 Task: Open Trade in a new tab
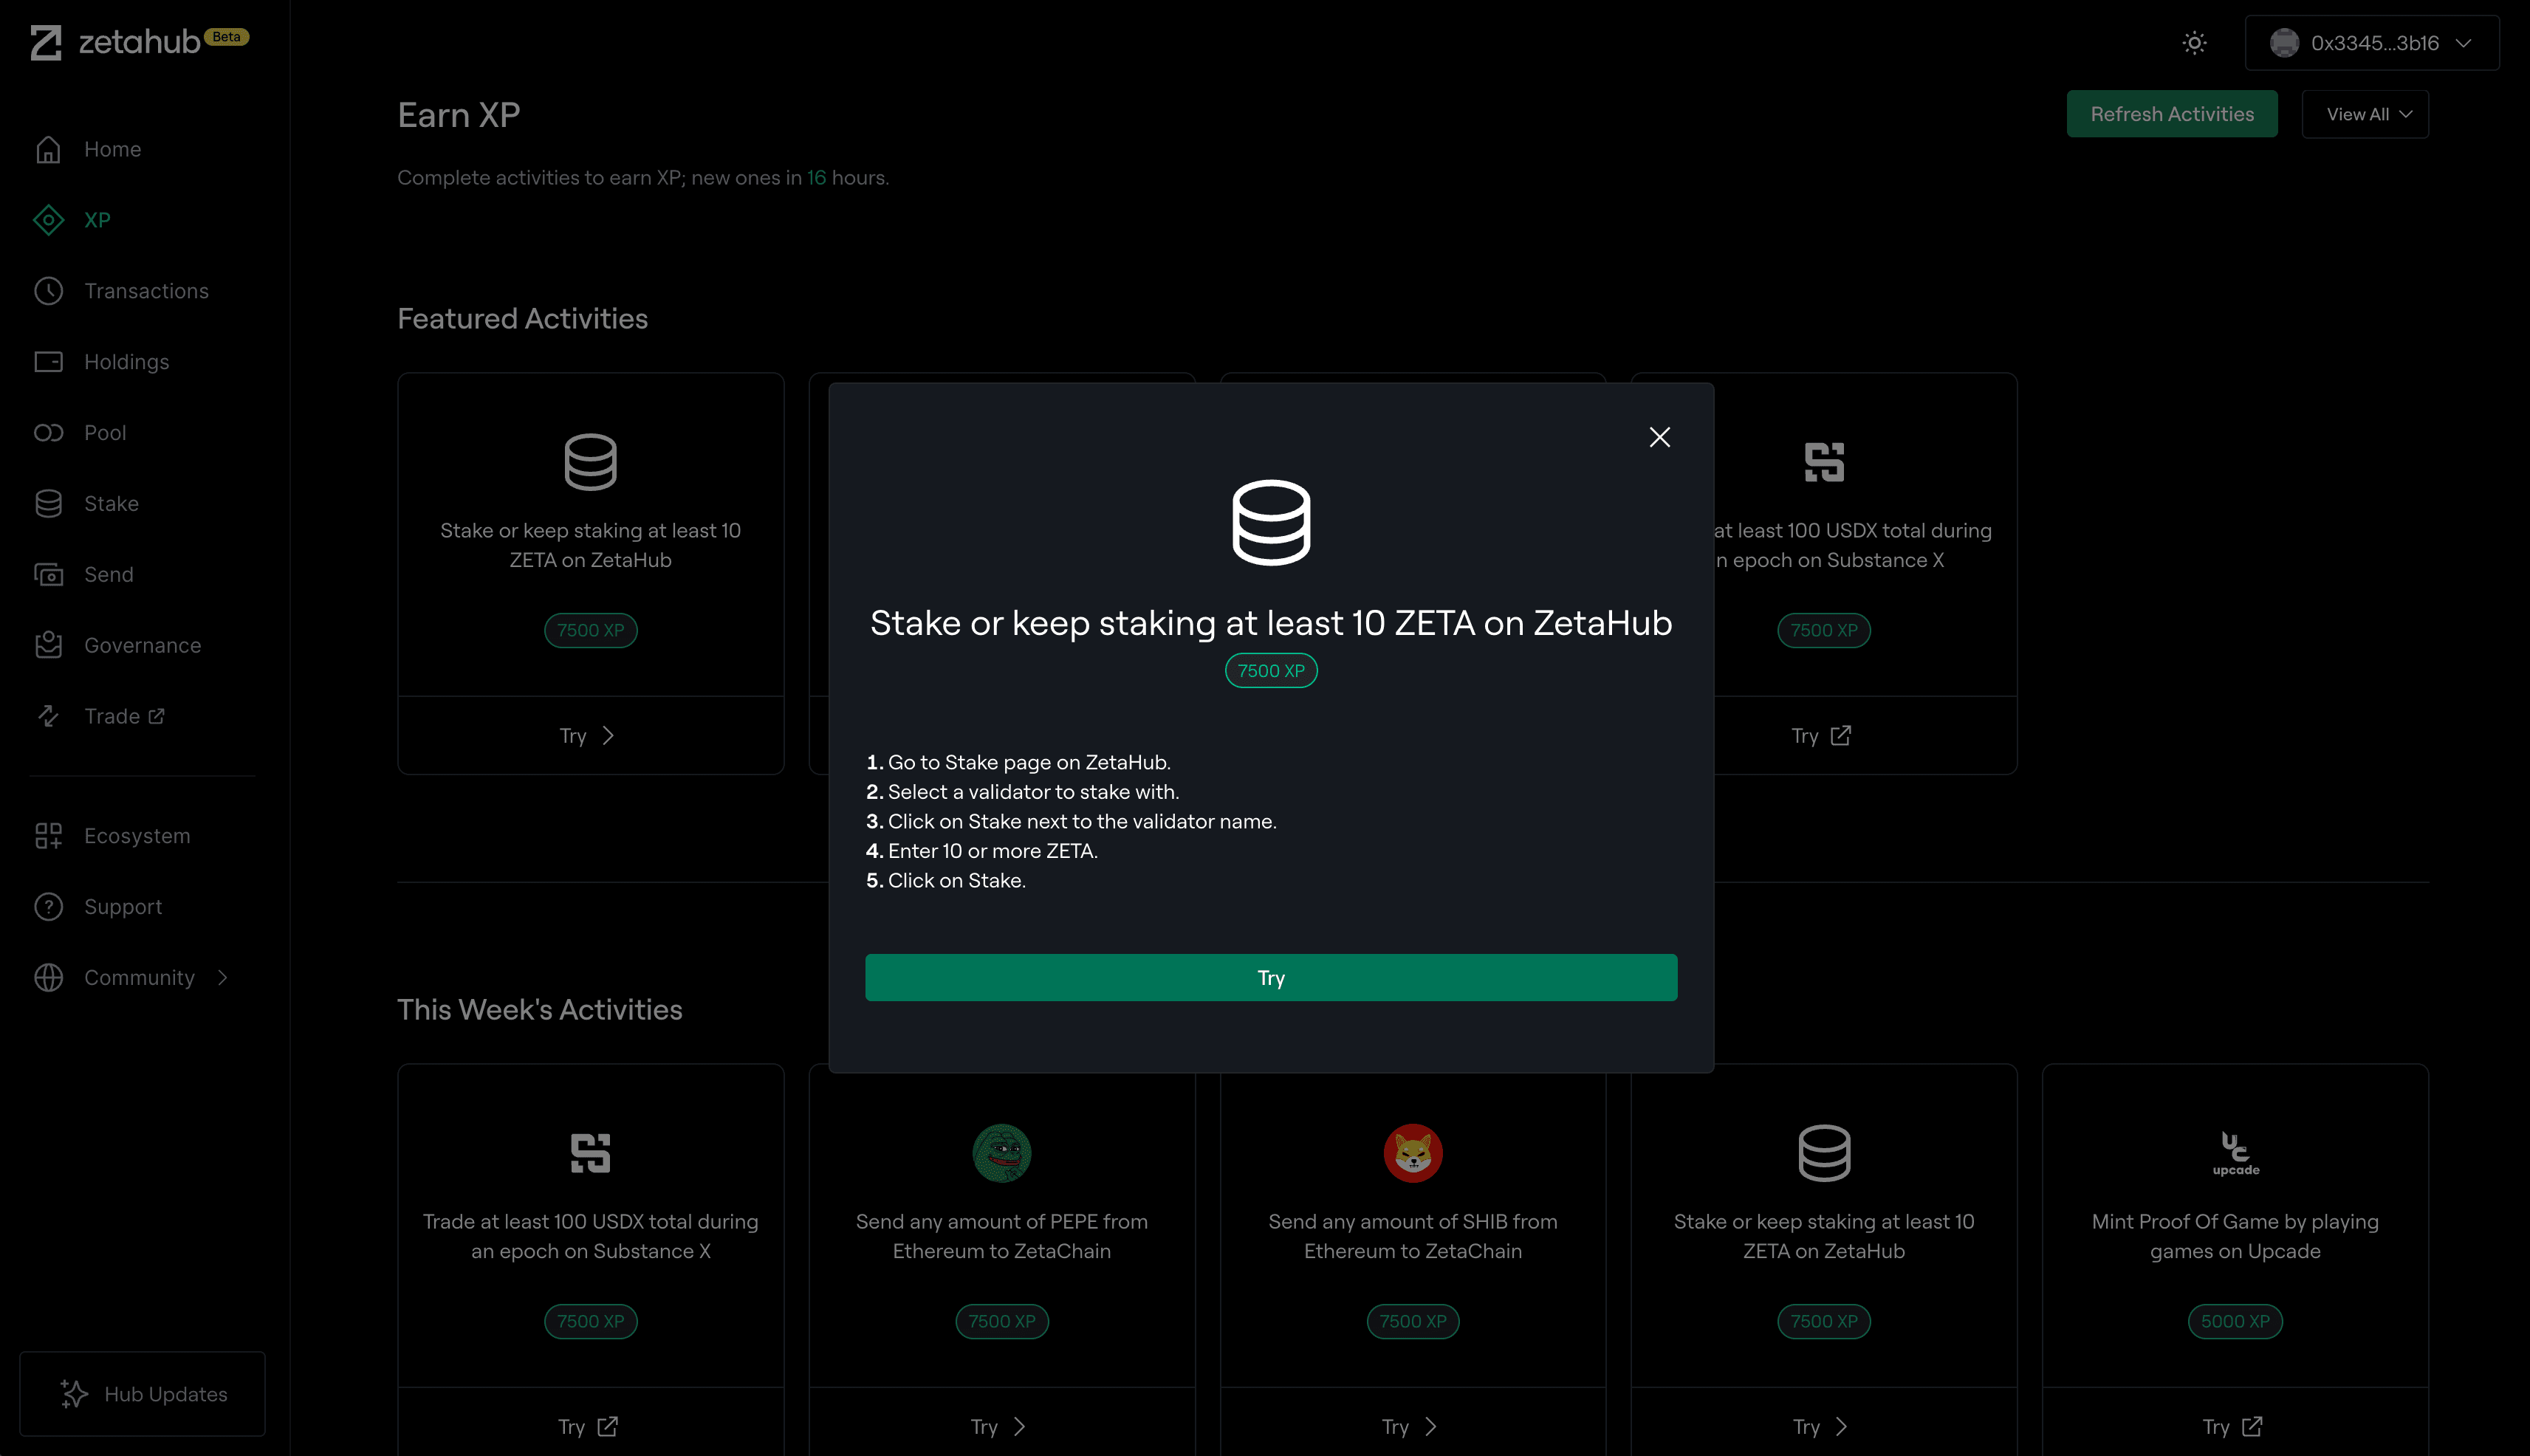pyautogui.click(x=112, y=716)
